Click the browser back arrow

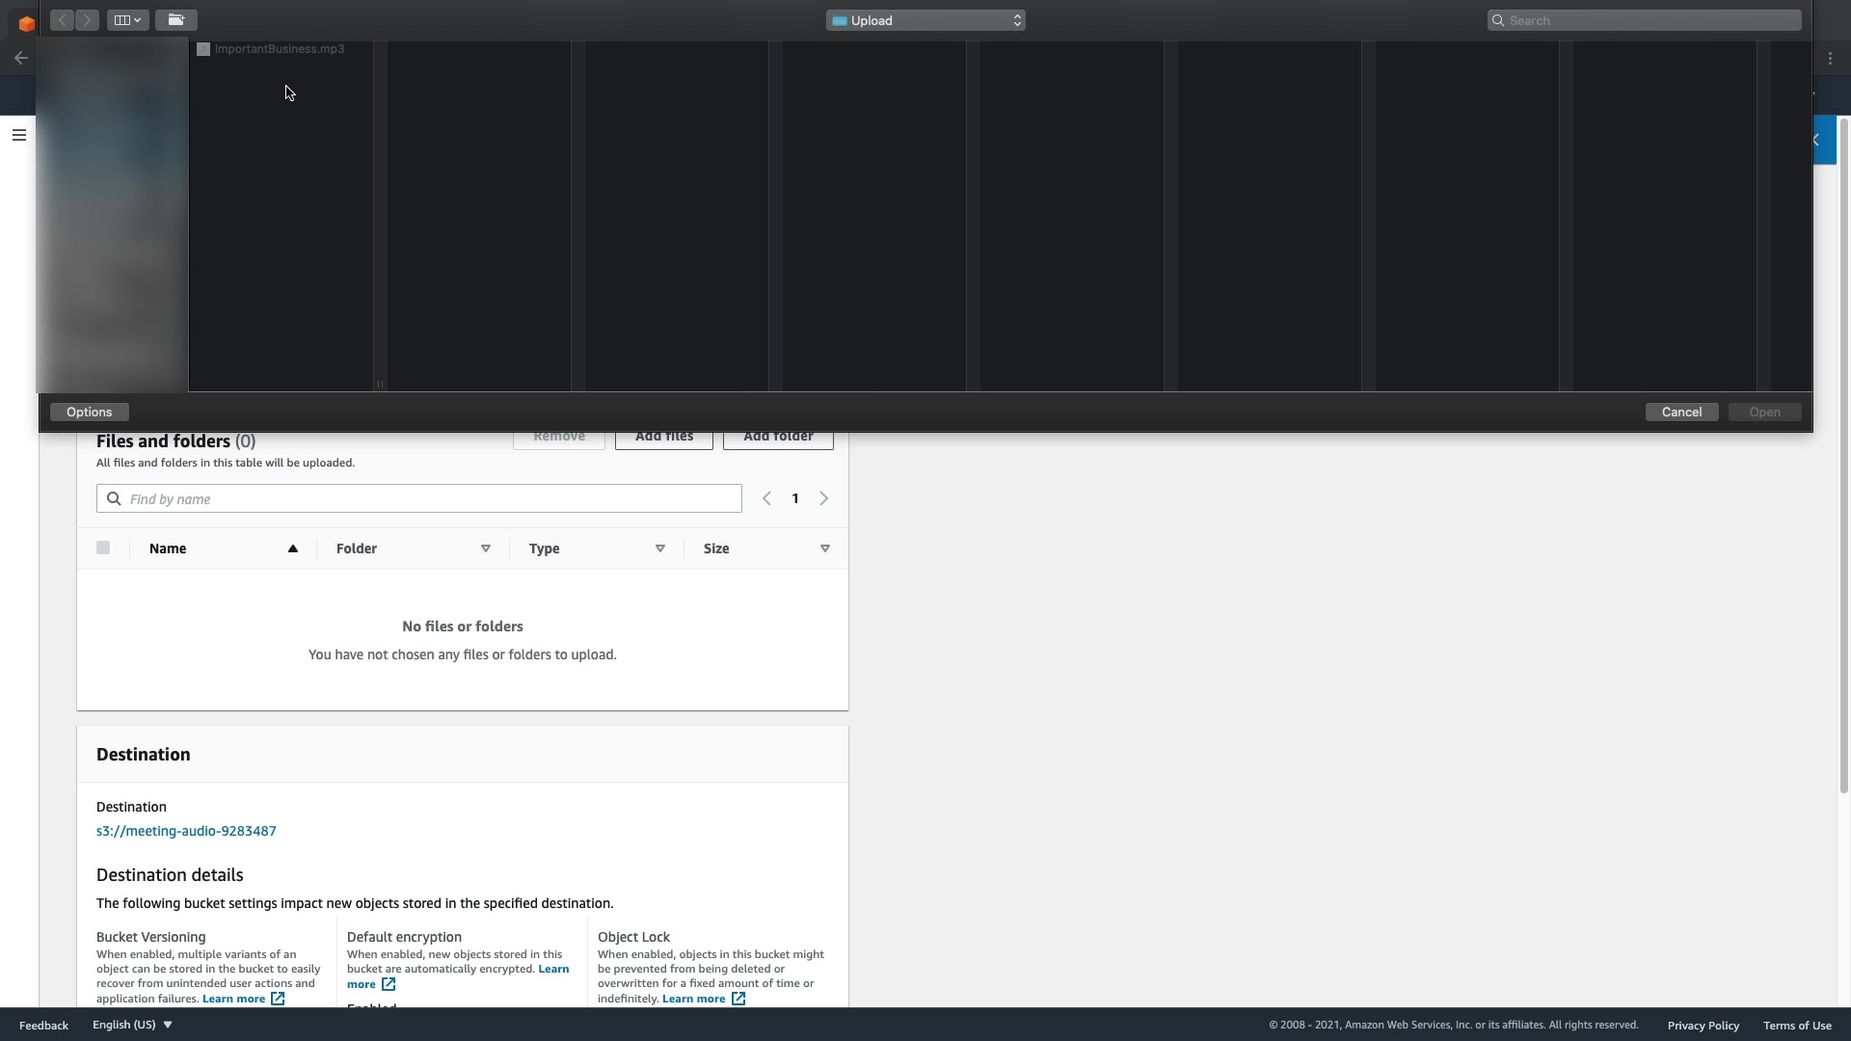pyautogui.click(x=21, y=58)
